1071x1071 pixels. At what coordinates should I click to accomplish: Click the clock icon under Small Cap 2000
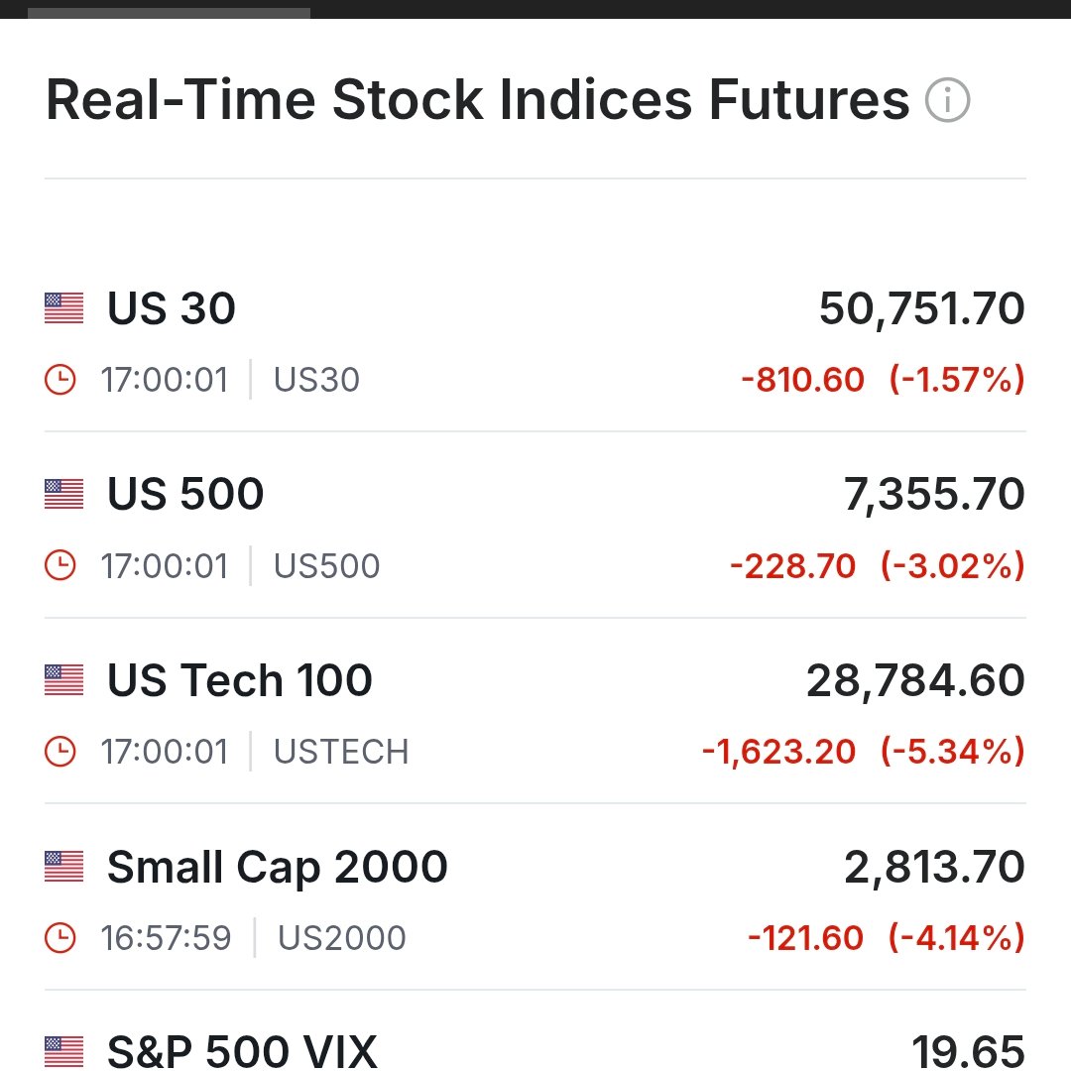(x=60, y=937)
